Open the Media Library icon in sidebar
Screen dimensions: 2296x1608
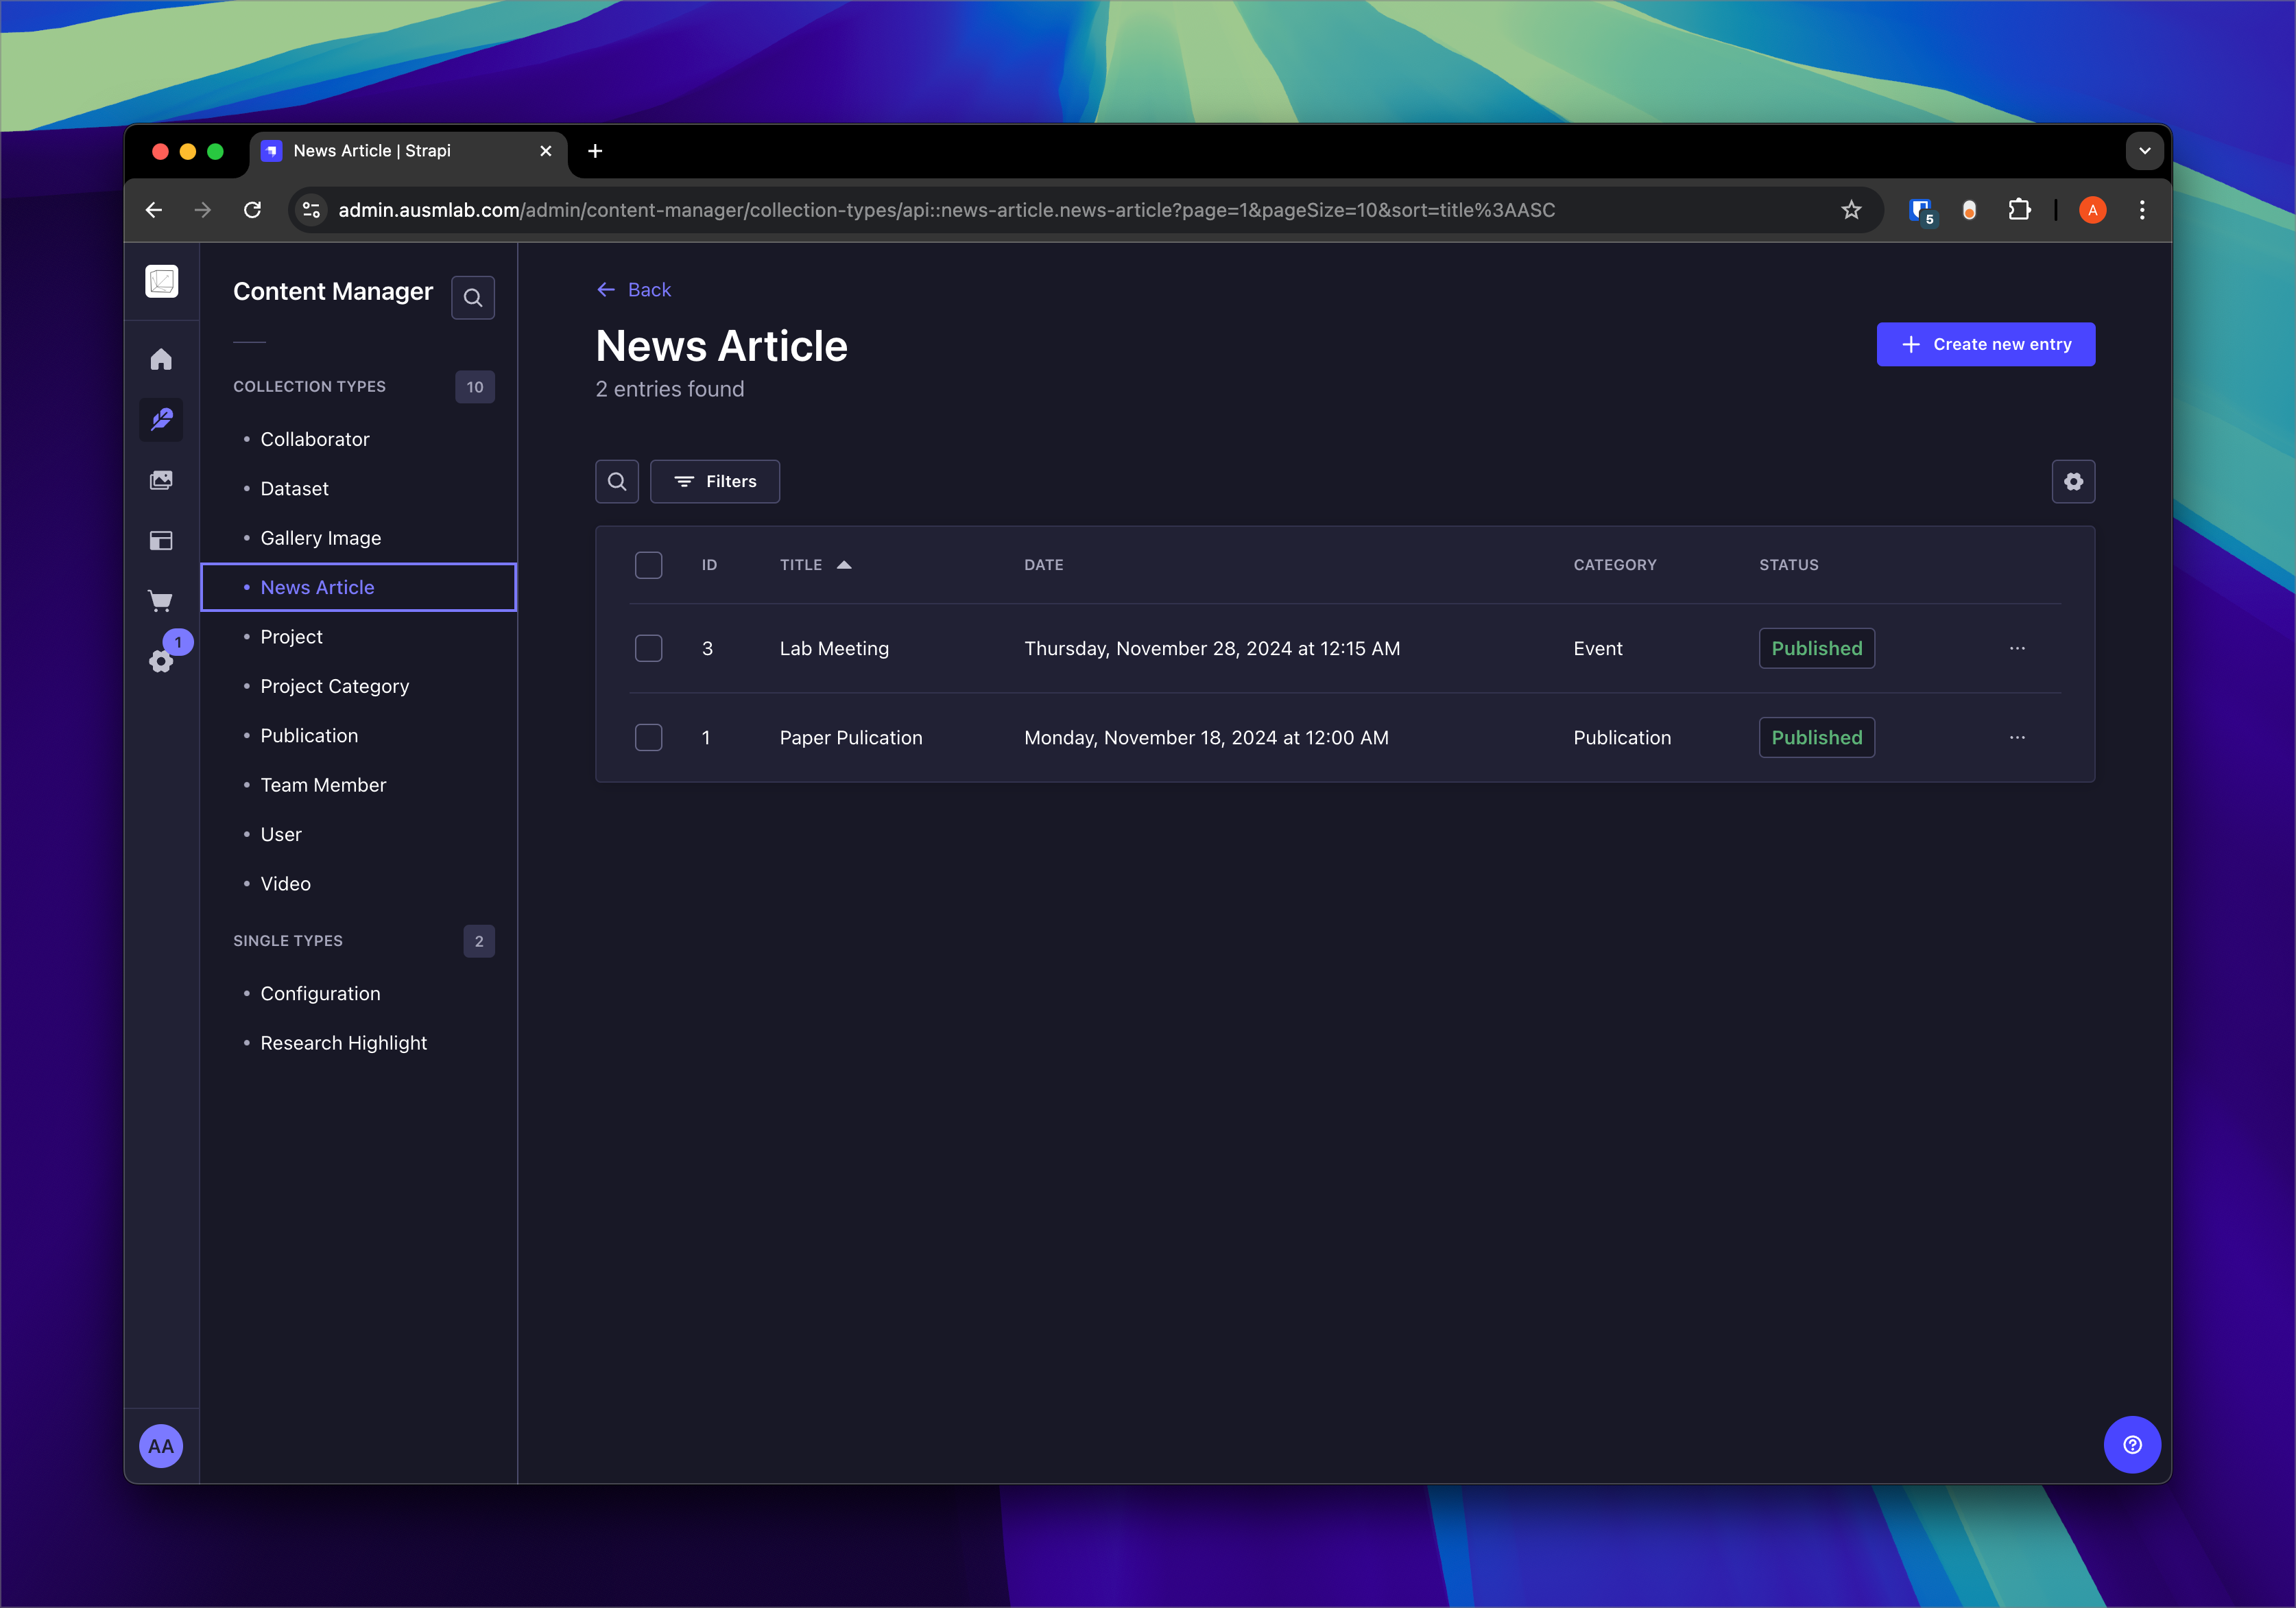pyautogui.click(x=161, y=480)
